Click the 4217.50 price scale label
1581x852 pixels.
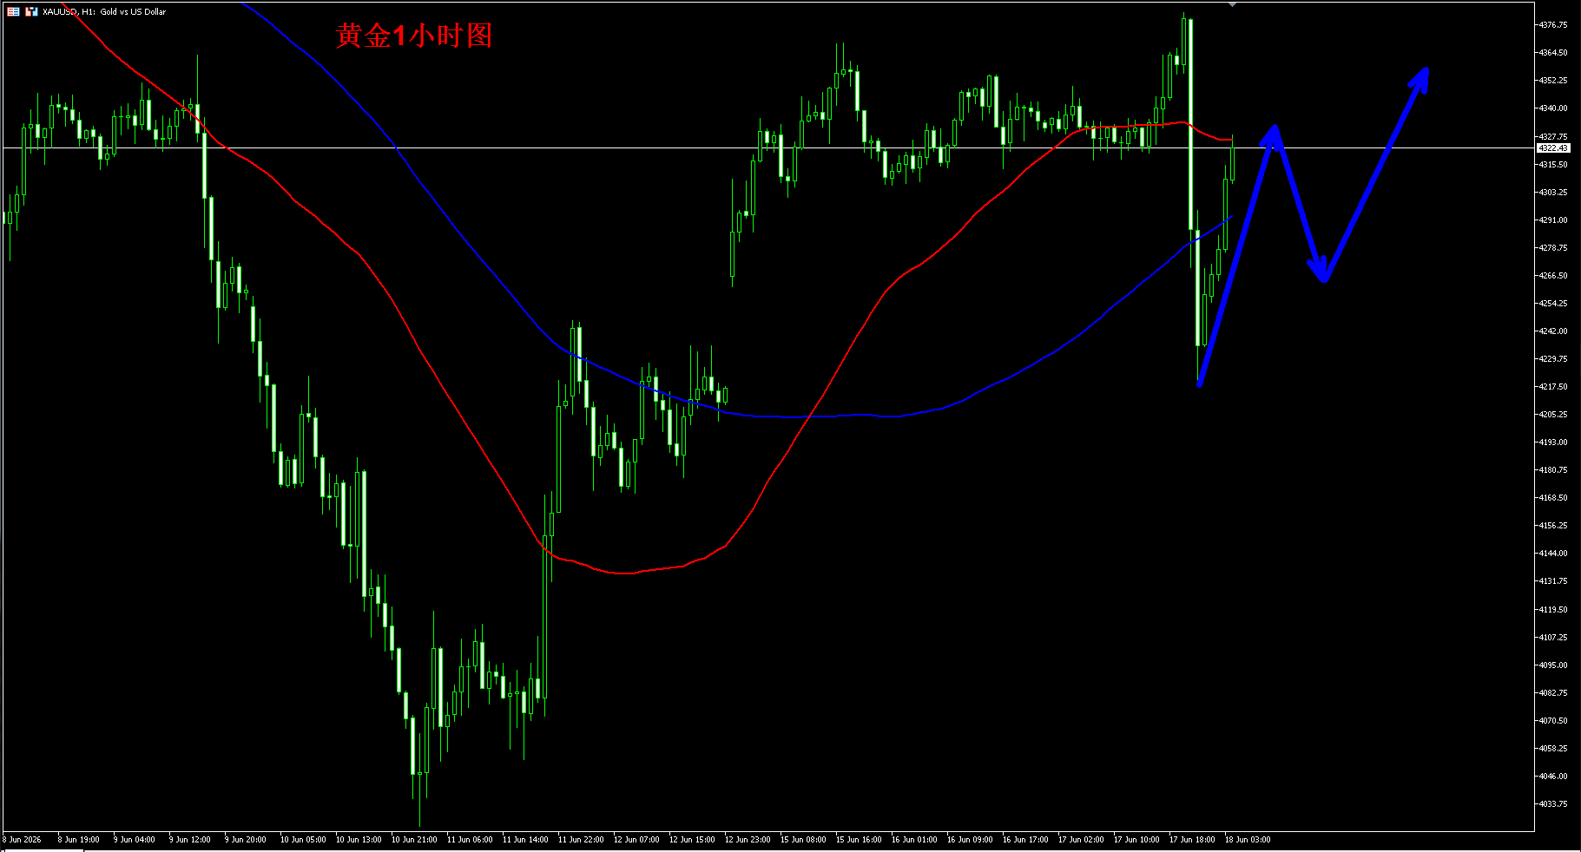pyautogui.click(x=1553, y=387)
